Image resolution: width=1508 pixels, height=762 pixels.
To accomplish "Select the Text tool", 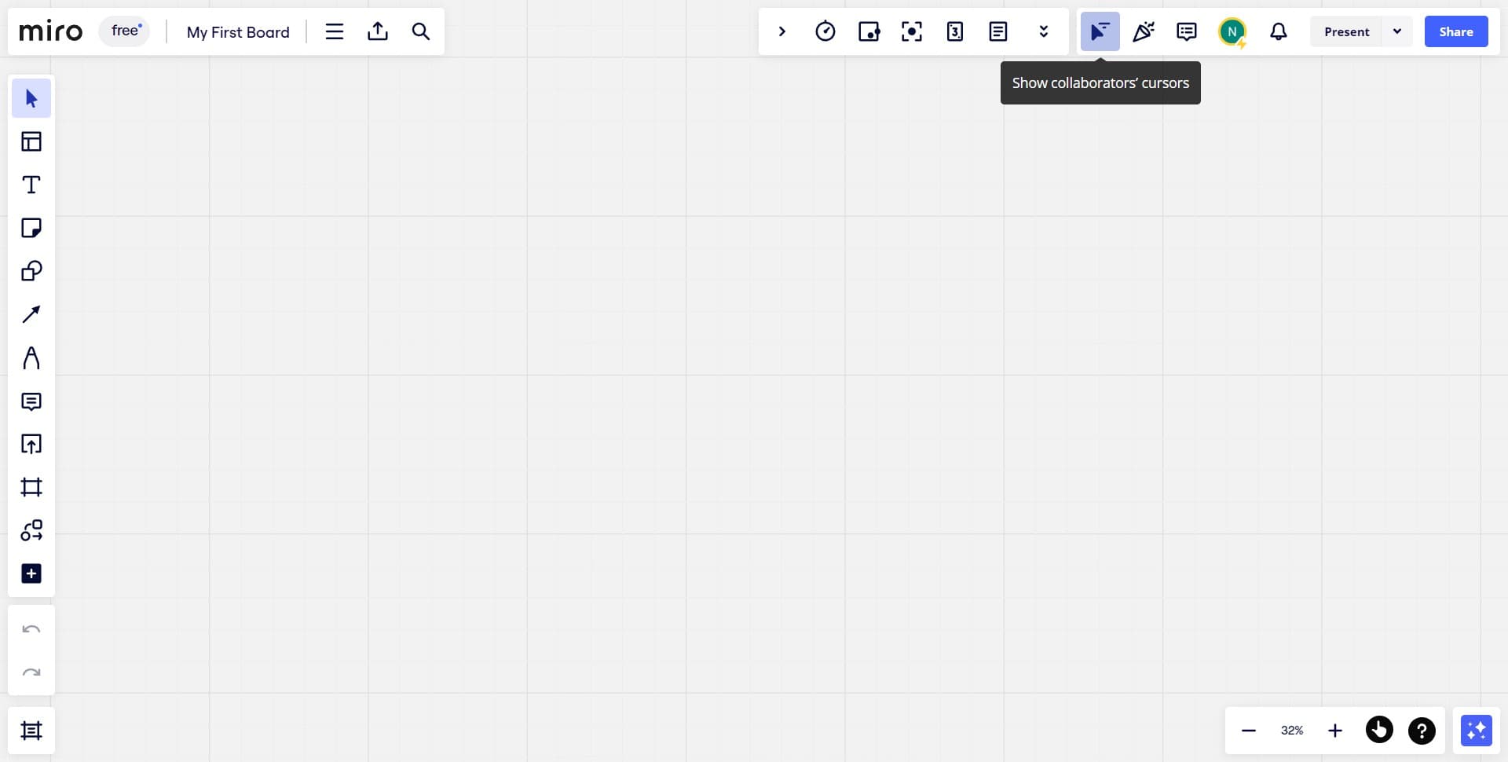I will [x=31, y=185].
